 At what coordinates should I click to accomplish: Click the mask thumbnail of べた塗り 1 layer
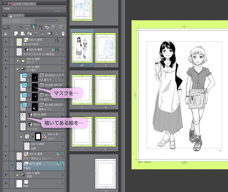tap(35, 77)
